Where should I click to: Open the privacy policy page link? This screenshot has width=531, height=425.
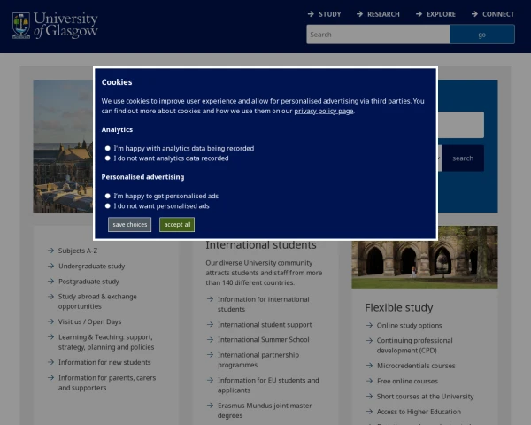point(323,112)
